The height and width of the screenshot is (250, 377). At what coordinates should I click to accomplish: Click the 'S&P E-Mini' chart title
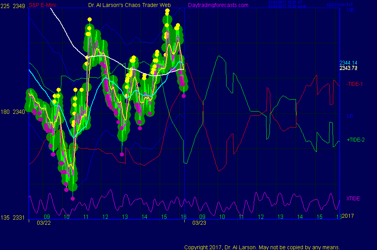pyautogui.click(x=42, y=5)
